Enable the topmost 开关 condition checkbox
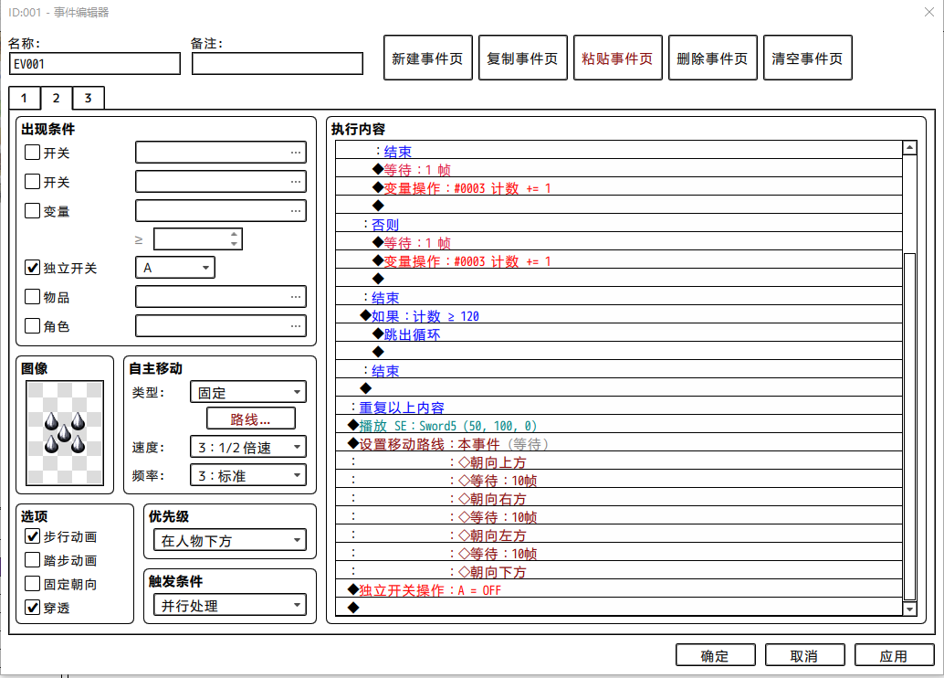Viewport: 944px width, 678px height. (32, 153)
